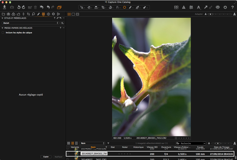
Task: Switch browser to list view
Action: pos(73,143)
